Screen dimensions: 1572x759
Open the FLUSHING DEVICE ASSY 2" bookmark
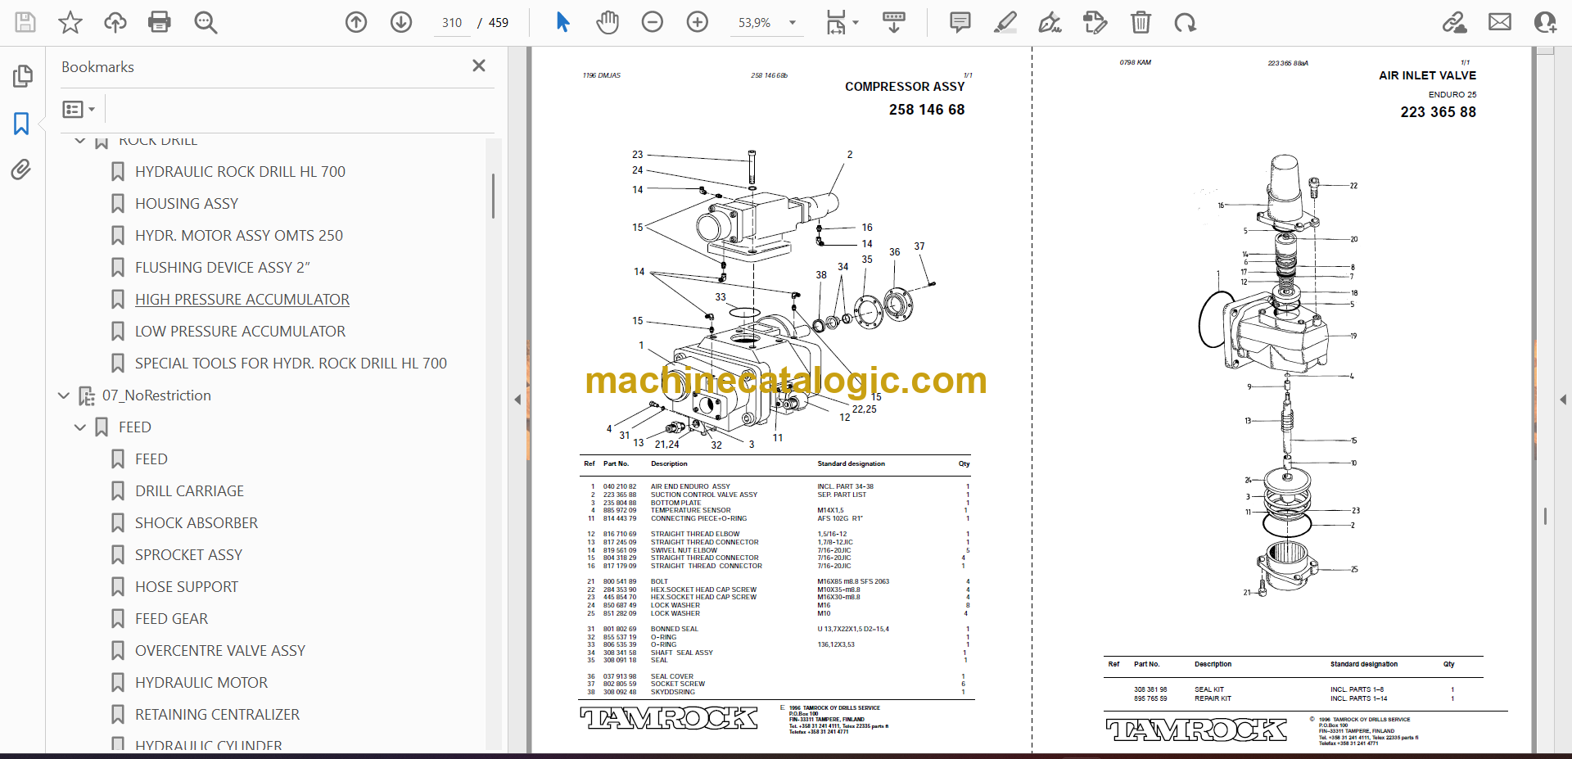tap(223, 268)
